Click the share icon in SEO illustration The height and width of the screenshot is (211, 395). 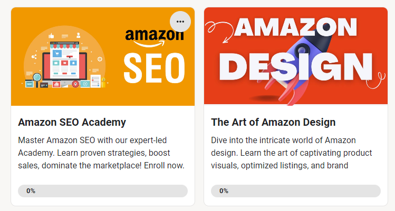35,56
